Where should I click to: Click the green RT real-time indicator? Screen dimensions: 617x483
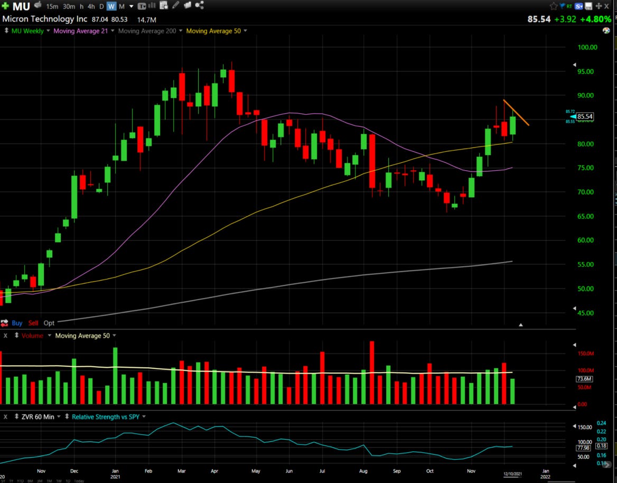tap(569, 6)
